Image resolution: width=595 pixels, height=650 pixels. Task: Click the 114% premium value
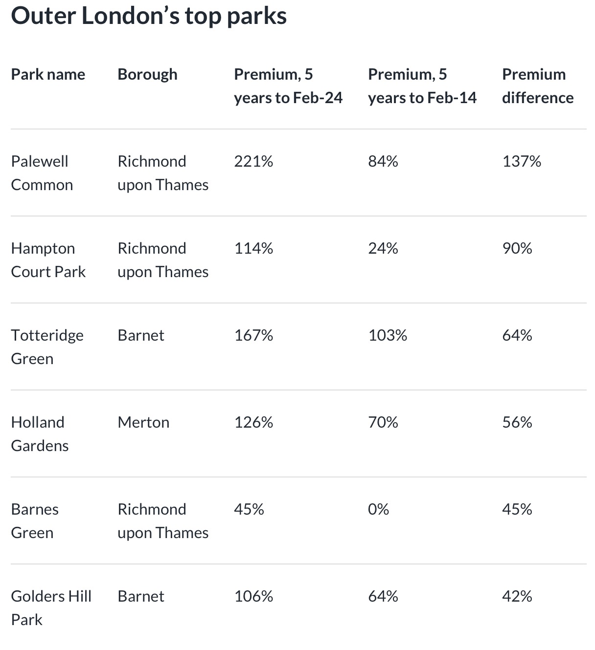coord(253,248)
